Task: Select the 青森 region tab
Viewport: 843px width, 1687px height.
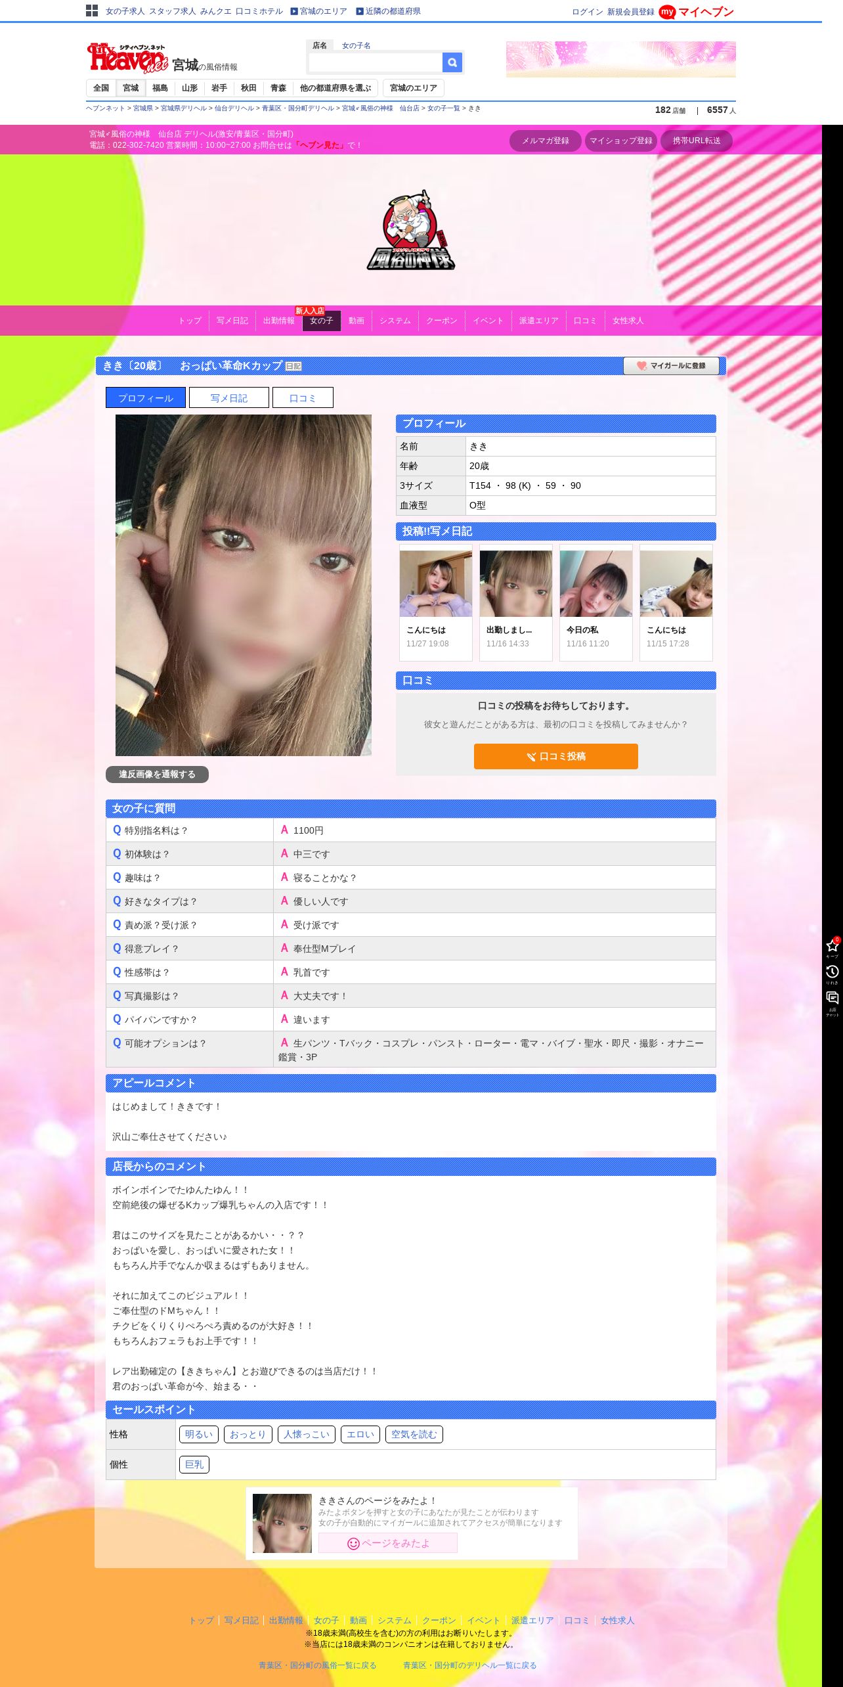Action: (278, 88)
